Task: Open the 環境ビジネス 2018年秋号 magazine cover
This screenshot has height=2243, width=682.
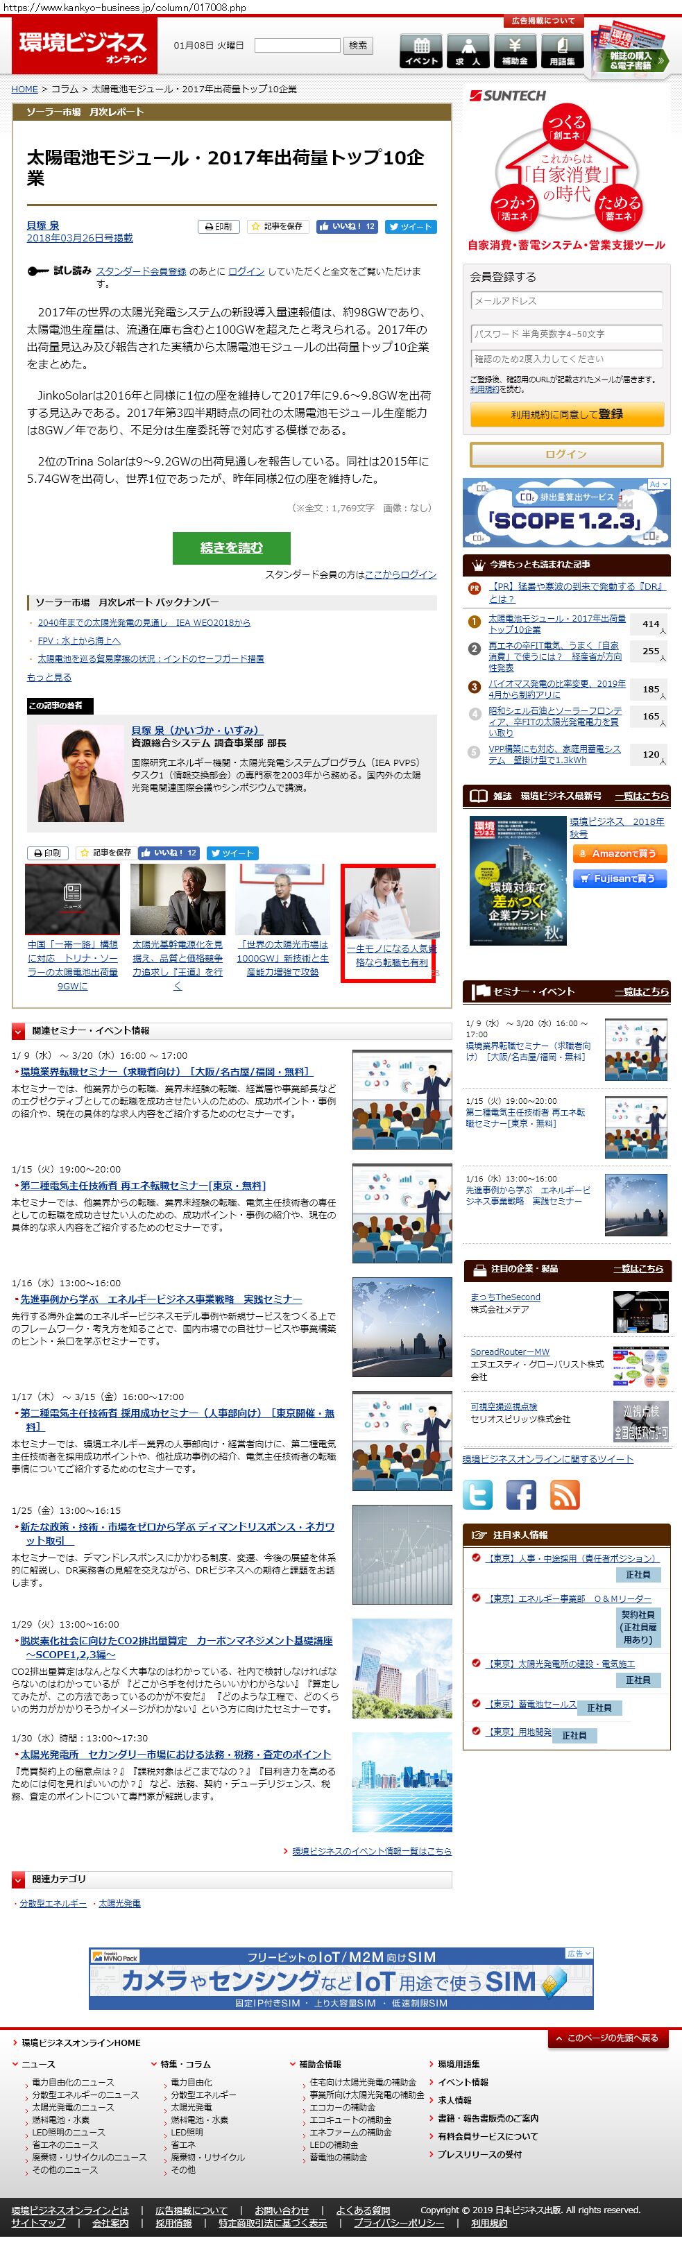Action: pyautogui.click(x=518, y=881)
